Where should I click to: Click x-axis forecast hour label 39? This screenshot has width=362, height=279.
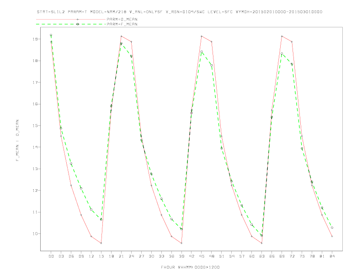(182, 256)
